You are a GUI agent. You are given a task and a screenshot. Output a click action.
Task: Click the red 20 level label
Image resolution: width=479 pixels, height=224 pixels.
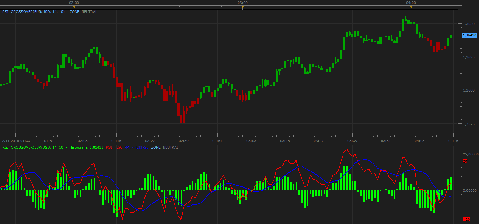[465, 161]
